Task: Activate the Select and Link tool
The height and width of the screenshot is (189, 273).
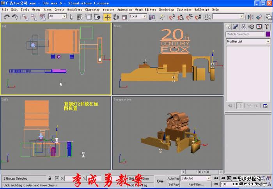Action: (x=25, y=17)
